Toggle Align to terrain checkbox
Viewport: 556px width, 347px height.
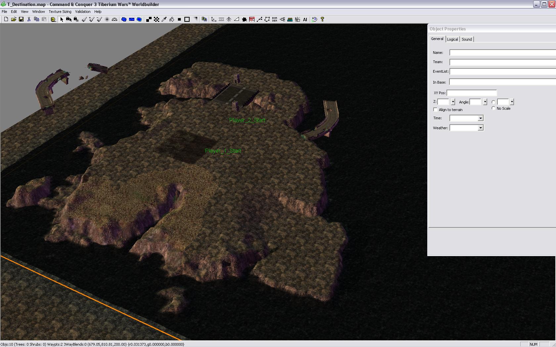435,109
